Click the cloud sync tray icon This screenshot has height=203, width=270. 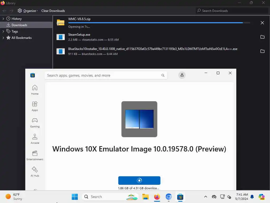click(214, 197)
